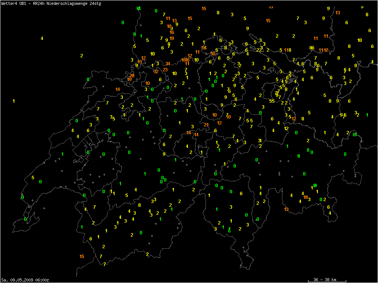Image resolution: width=378 pixels, height=283 pixels.
Task: Select the green 0 at the southwestern tip
Action: tap(25, 219)
